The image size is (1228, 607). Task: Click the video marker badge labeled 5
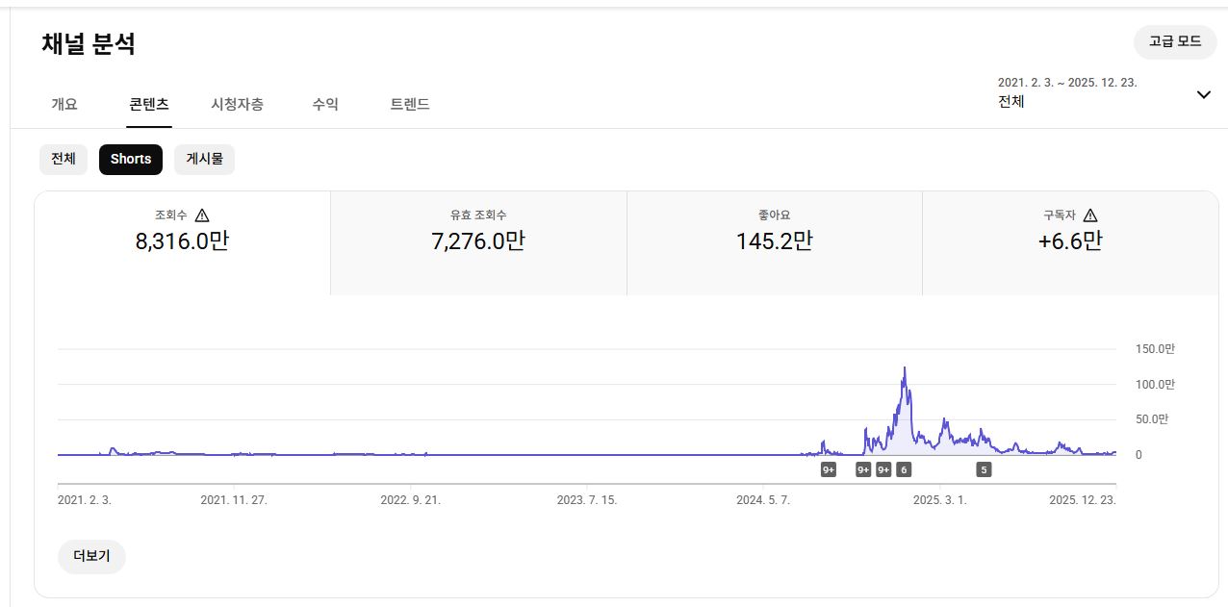984,469
